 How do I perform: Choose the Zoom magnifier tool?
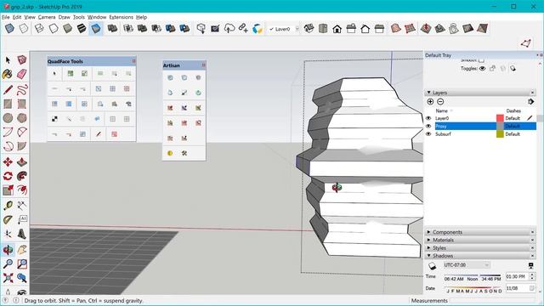(8, 263)
